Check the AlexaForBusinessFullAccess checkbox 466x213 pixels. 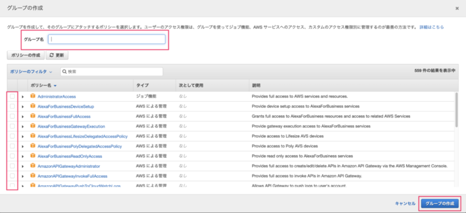coord(12,116)
